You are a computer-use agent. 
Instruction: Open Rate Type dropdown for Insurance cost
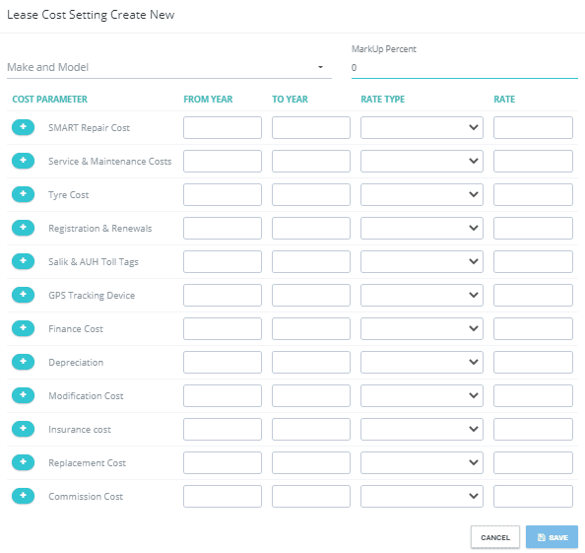422,430
